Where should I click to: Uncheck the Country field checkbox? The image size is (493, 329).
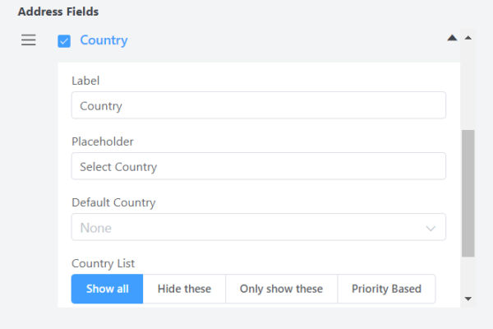[x=64, y=41]
